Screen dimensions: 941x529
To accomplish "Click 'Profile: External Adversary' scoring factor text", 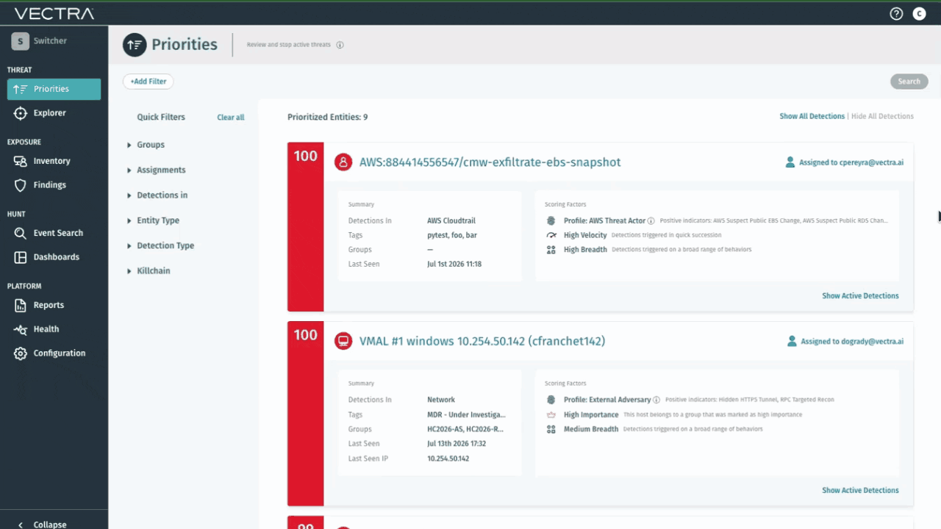I will pos(607,400).
